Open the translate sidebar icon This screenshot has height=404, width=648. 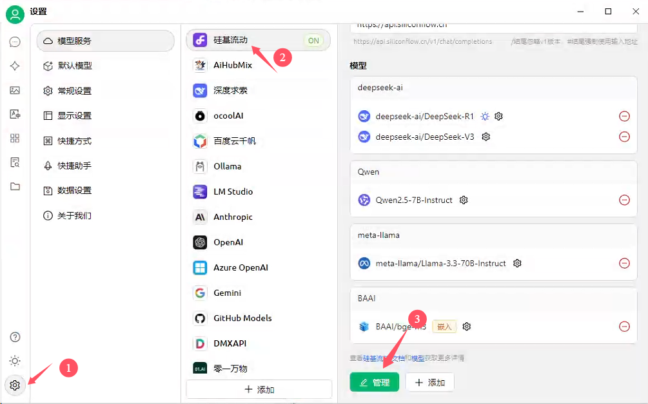[15, 114]
